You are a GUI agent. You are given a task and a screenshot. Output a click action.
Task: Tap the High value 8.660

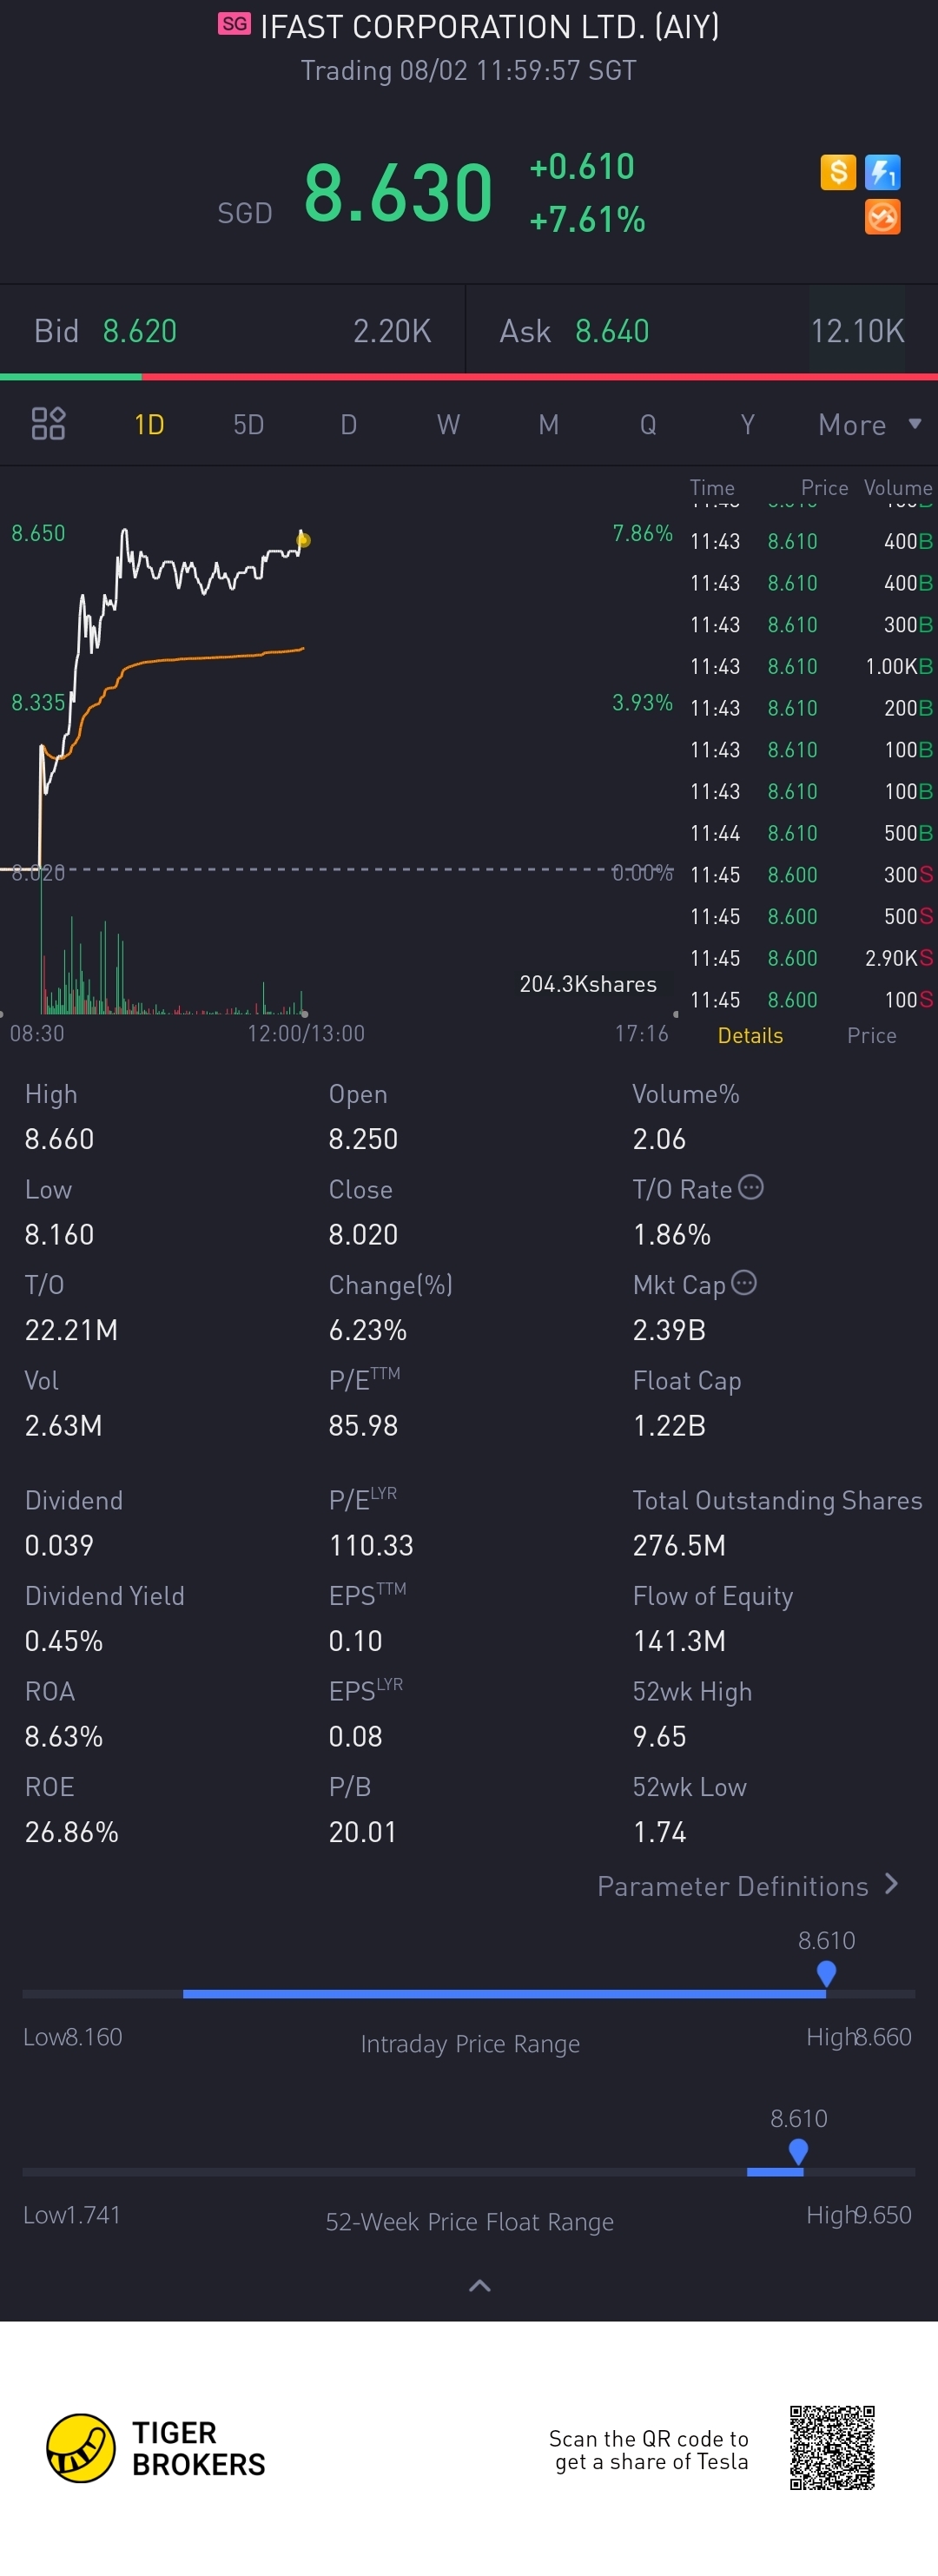(x=59, y=1139)
